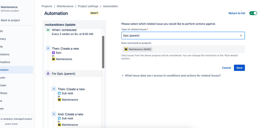Click the Maintenance project name in sidebar header
Screen dimensions: 261x128
pos(9,7)
